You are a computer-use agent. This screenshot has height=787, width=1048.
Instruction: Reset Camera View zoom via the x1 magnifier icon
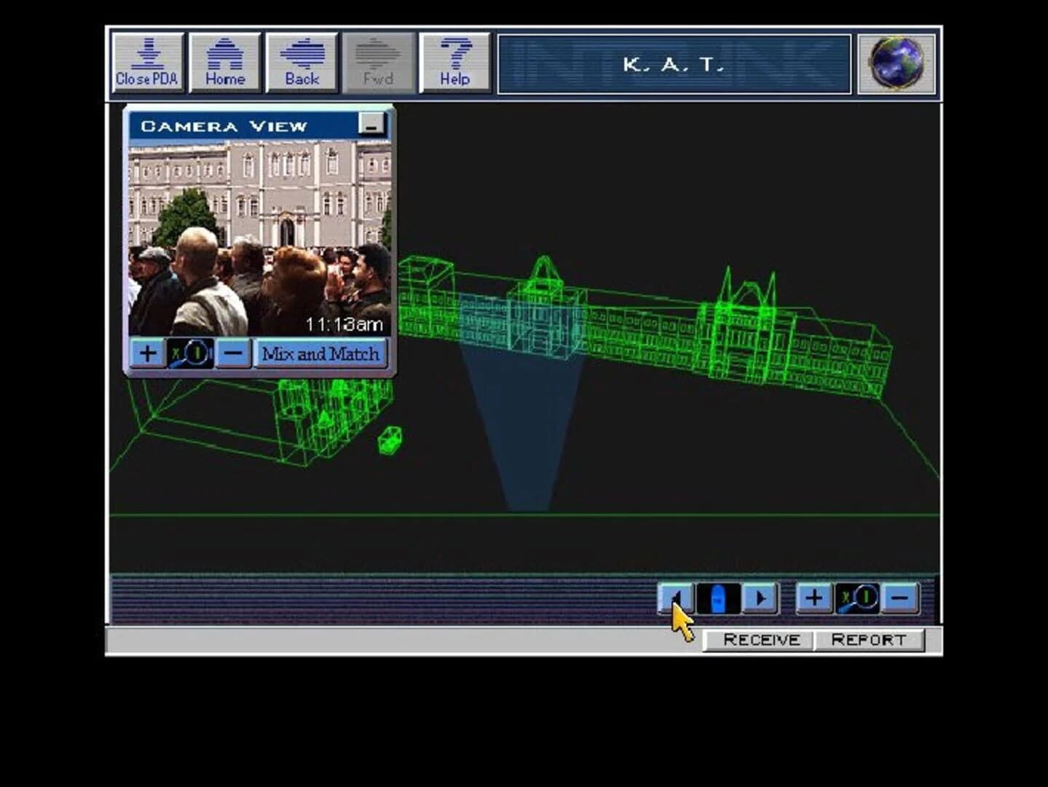[x=189, y=353]
